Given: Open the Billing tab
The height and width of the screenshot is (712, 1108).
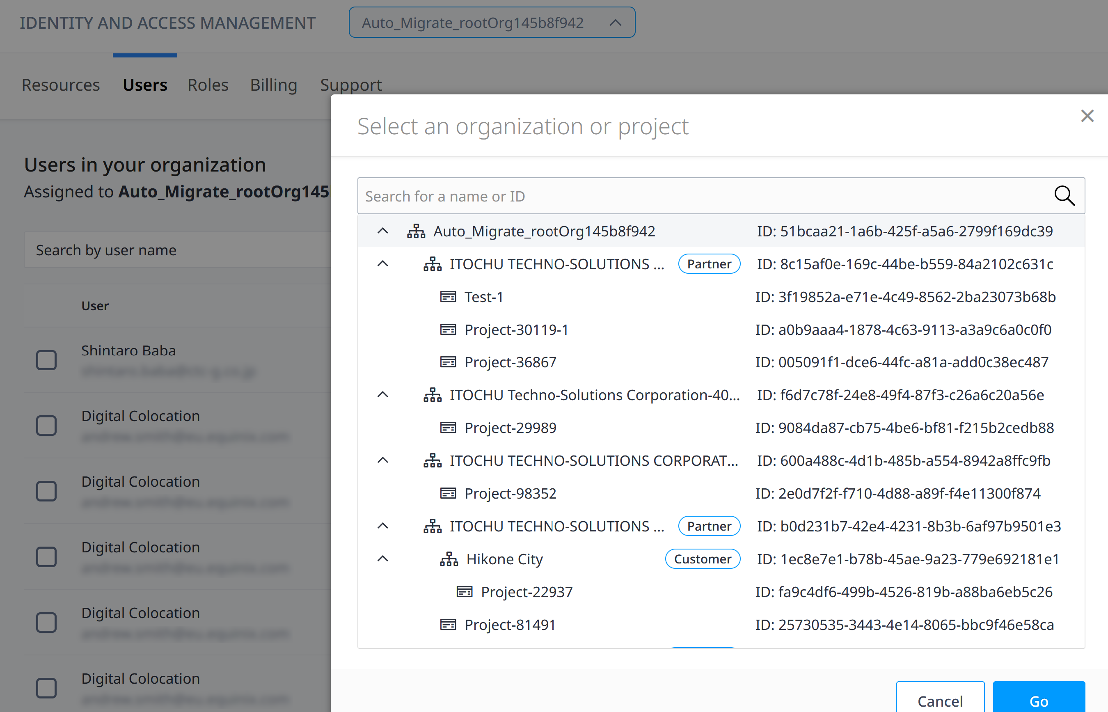Looking at the screenshot, I should [x=274, y=85].
